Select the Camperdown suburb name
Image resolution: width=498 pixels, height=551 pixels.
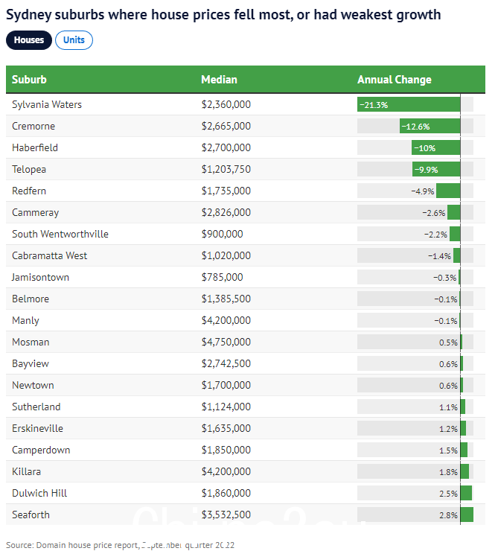(x=41, y=450)
